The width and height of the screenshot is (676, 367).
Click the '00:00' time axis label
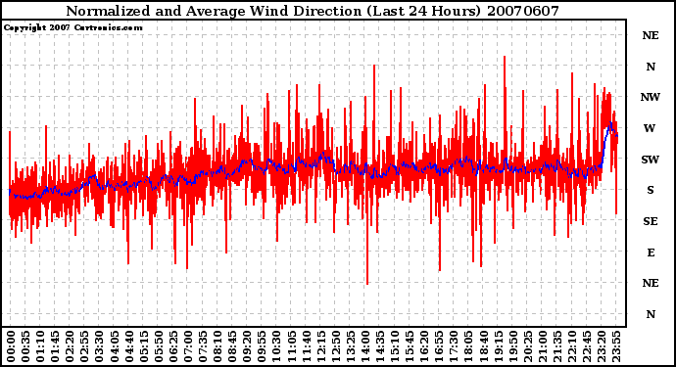(x=11, y=346)
